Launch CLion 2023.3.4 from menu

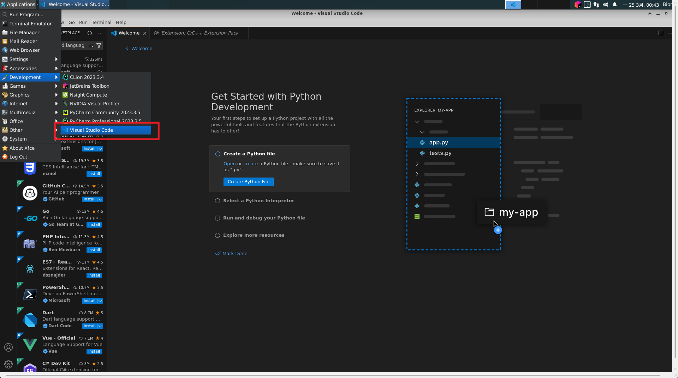click(106, 77)
